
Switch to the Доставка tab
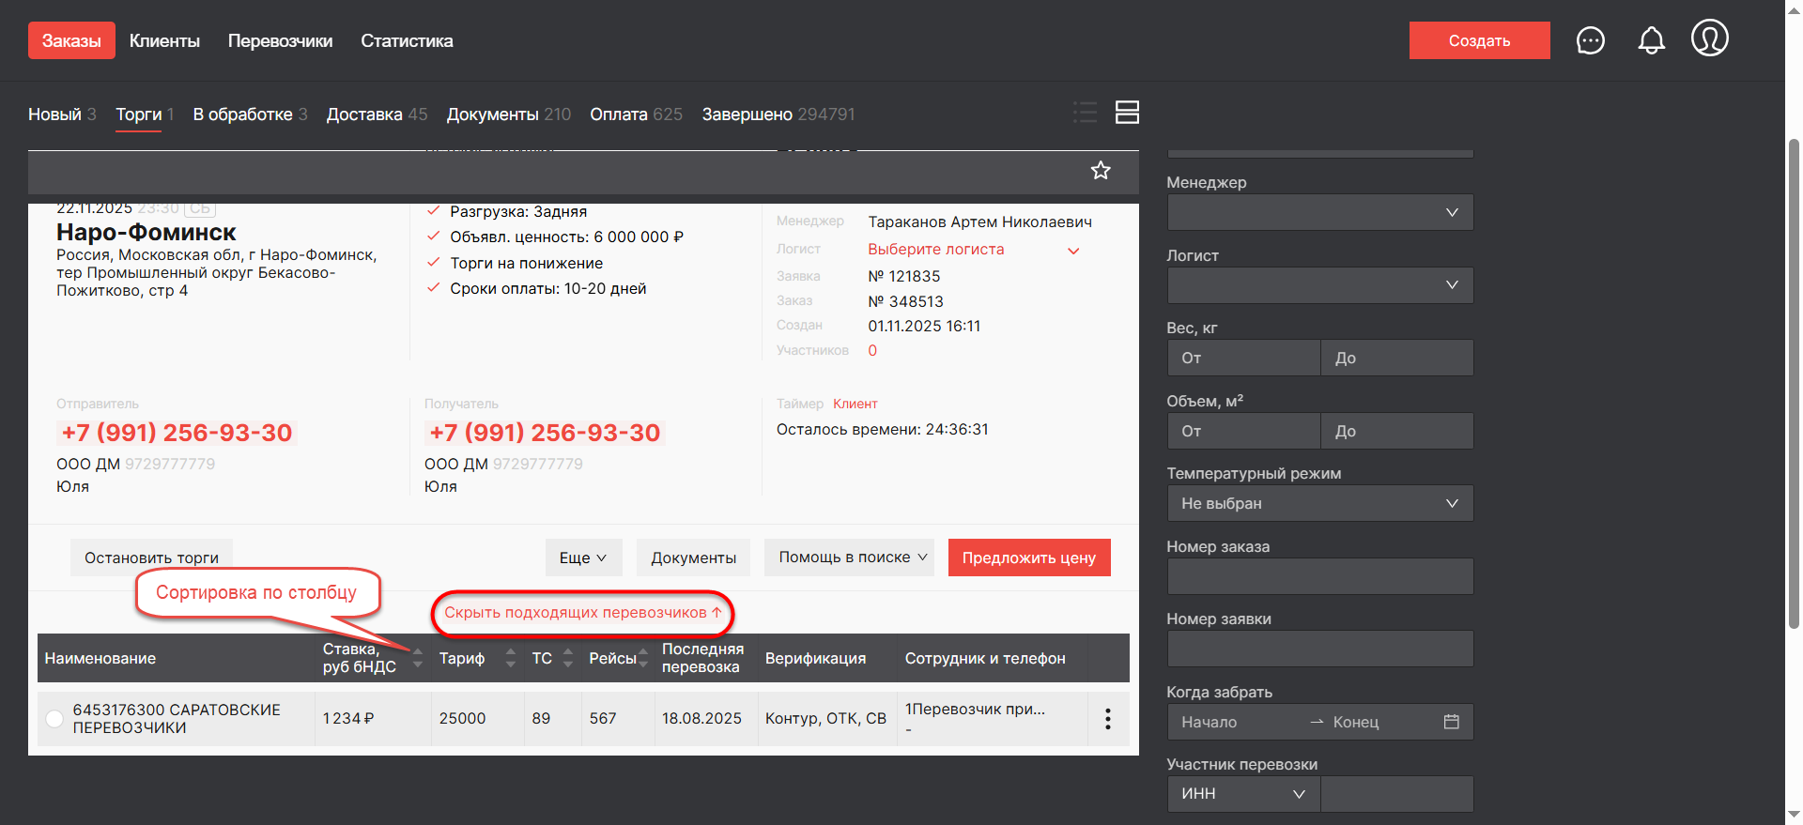tap(376, 115)
